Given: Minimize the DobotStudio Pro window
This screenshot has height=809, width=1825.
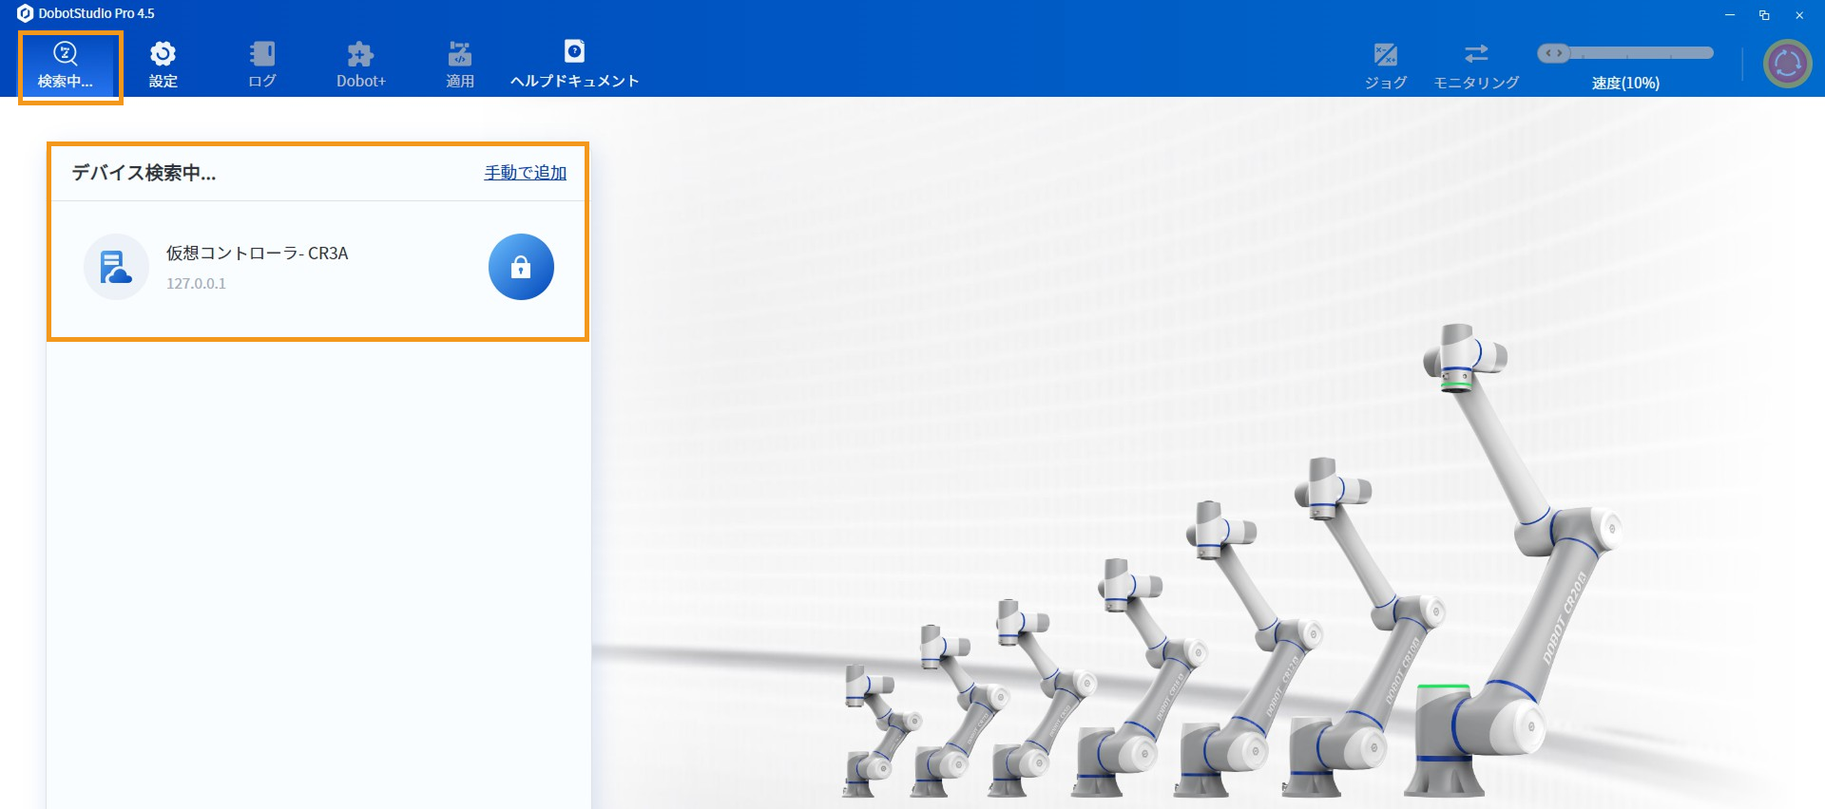Looking at the screenshot, I should pos(1730,14).
